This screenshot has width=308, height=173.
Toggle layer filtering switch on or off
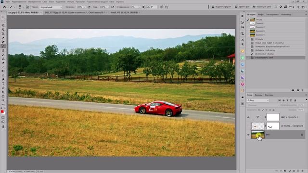coord(307,100)
